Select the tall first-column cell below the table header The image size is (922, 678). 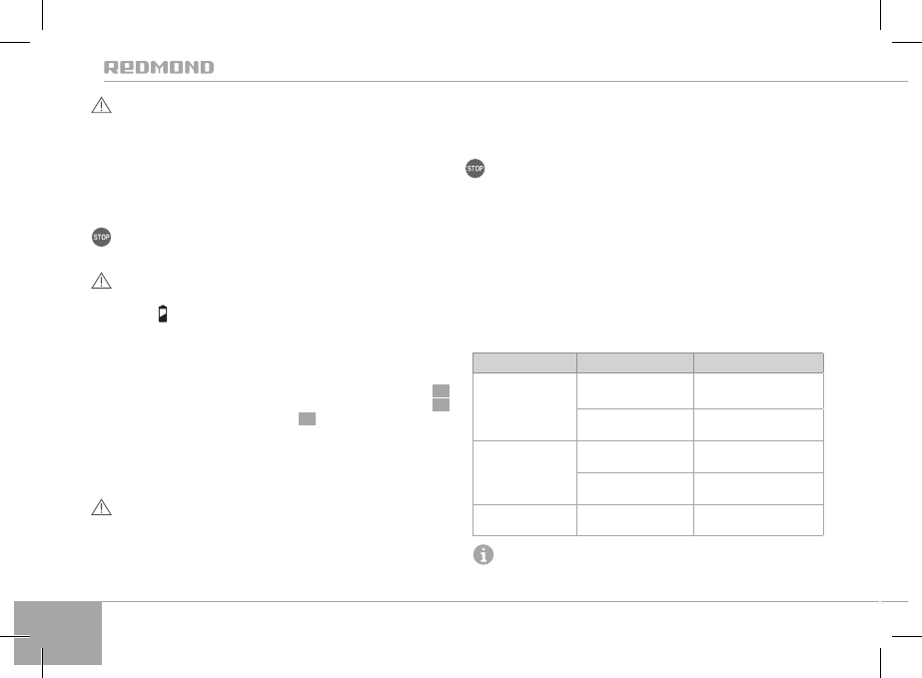tap(524, 406)
